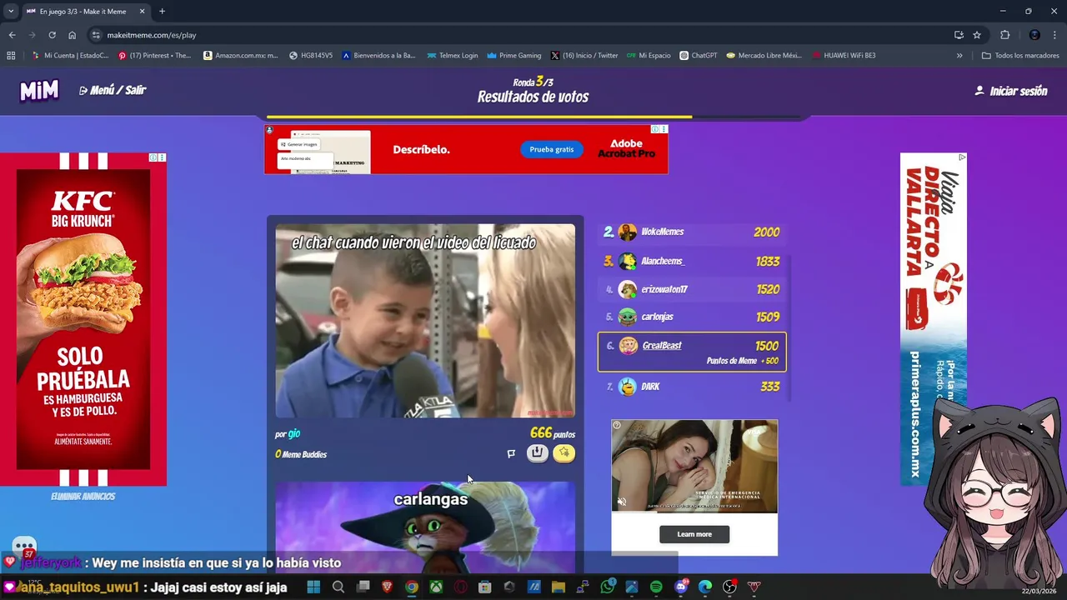The height and width of the screenshot is (600, 1067).
Task: Open the carlangas Puss in Boots meme
Action: click(x=425, y=527)
